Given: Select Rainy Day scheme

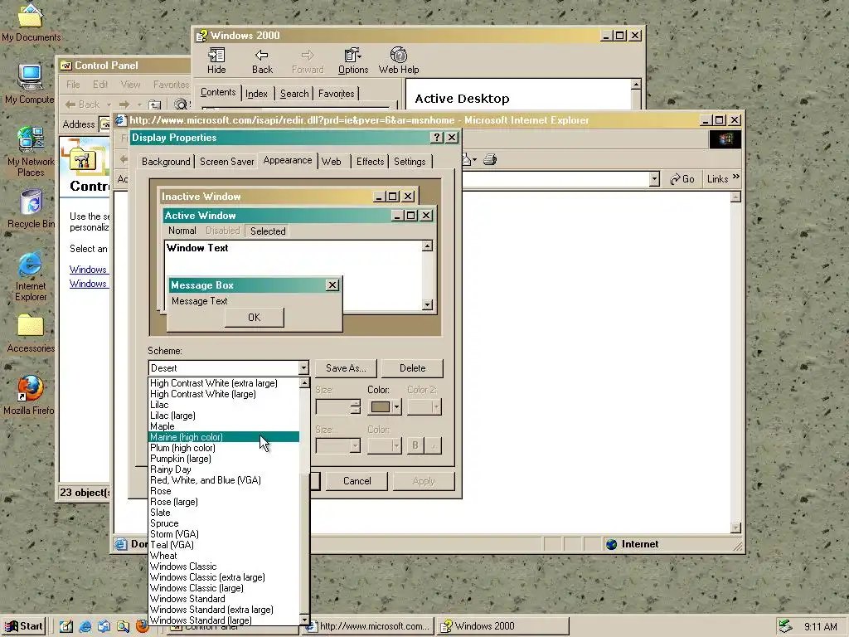Looking at the screenshot, I should [224, 469].
